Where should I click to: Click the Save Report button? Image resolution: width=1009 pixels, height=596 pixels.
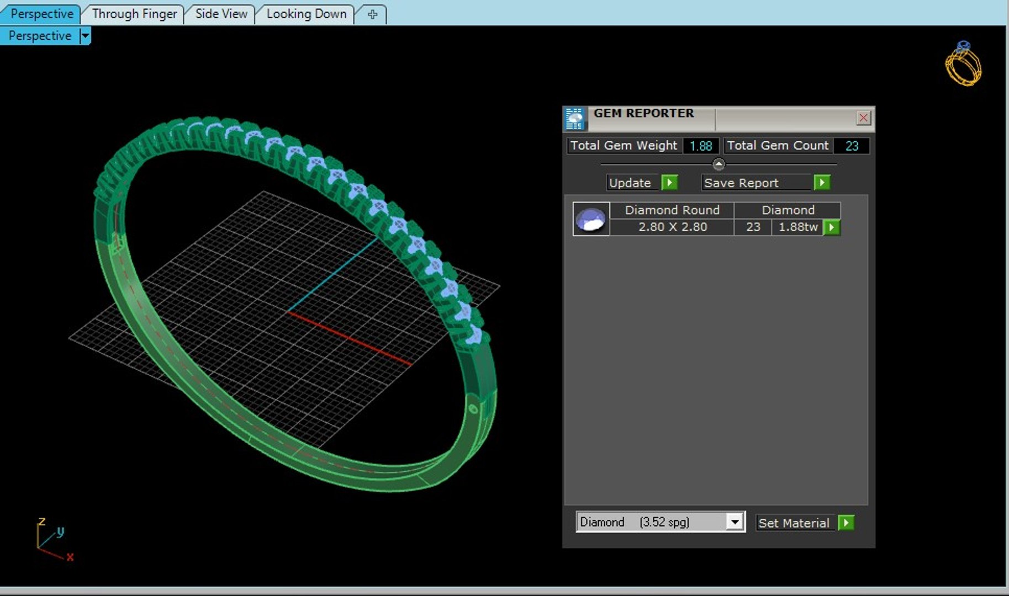(757, 183)
